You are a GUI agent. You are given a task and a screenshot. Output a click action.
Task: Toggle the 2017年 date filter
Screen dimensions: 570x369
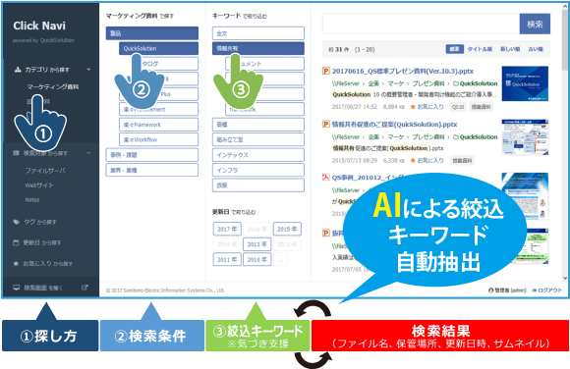click(x=227, y=230)
